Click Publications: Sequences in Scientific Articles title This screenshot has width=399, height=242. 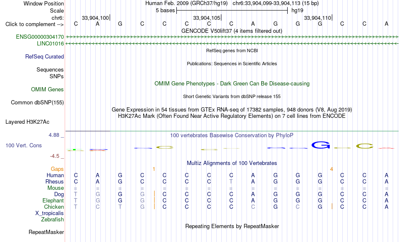(232, 64)
